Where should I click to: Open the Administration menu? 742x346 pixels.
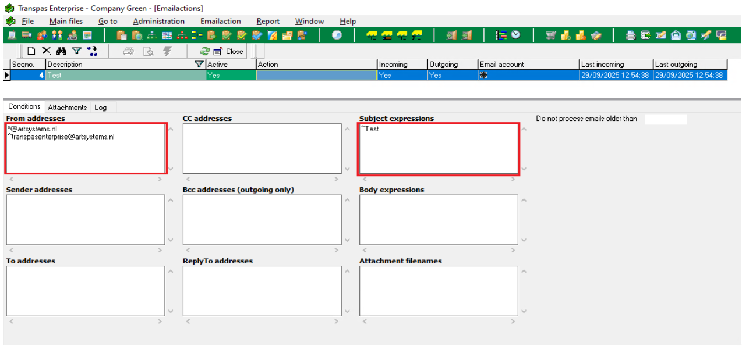click(158, 22)
